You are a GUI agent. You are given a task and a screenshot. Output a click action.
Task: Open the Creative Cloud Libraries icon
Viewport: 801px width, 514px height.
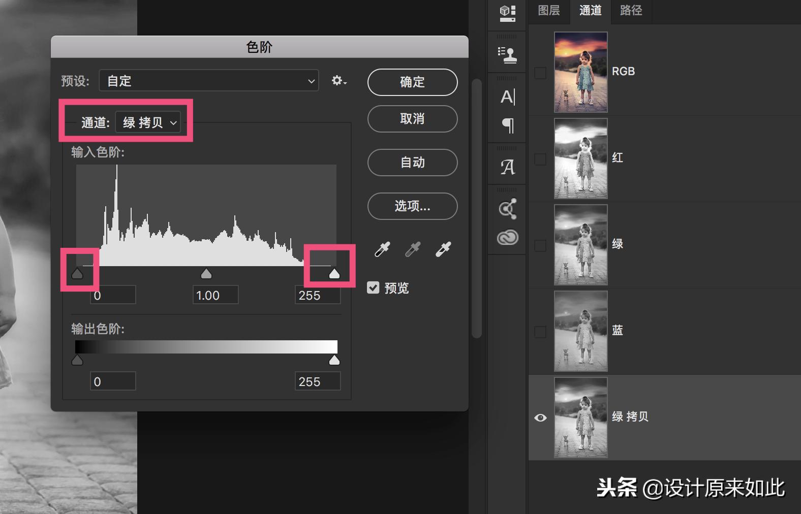[x=508, y=237]
